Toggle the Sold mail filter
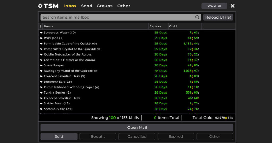The width and height of the screenshot is (272, 143). click(x=59, y=136)
